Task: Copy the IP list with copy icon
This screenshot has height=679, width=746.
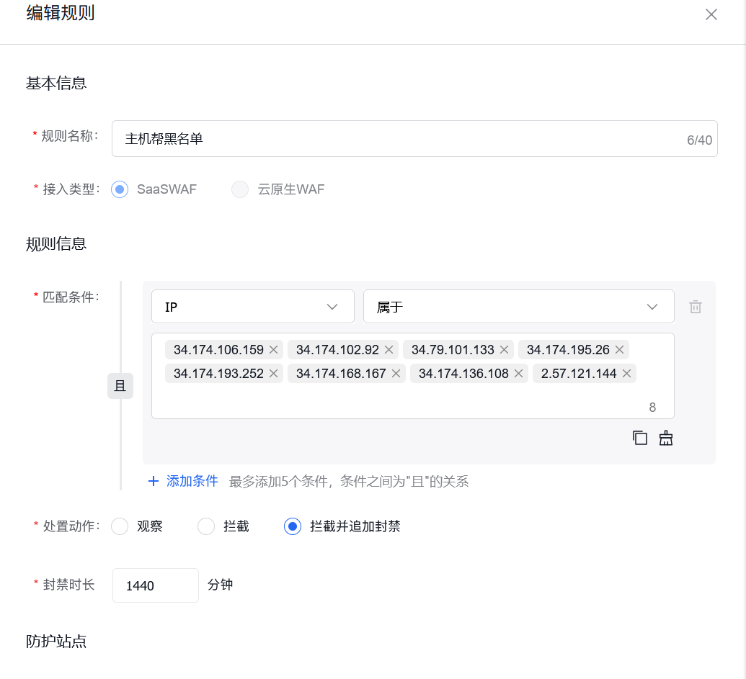Action: click(640, 438)
